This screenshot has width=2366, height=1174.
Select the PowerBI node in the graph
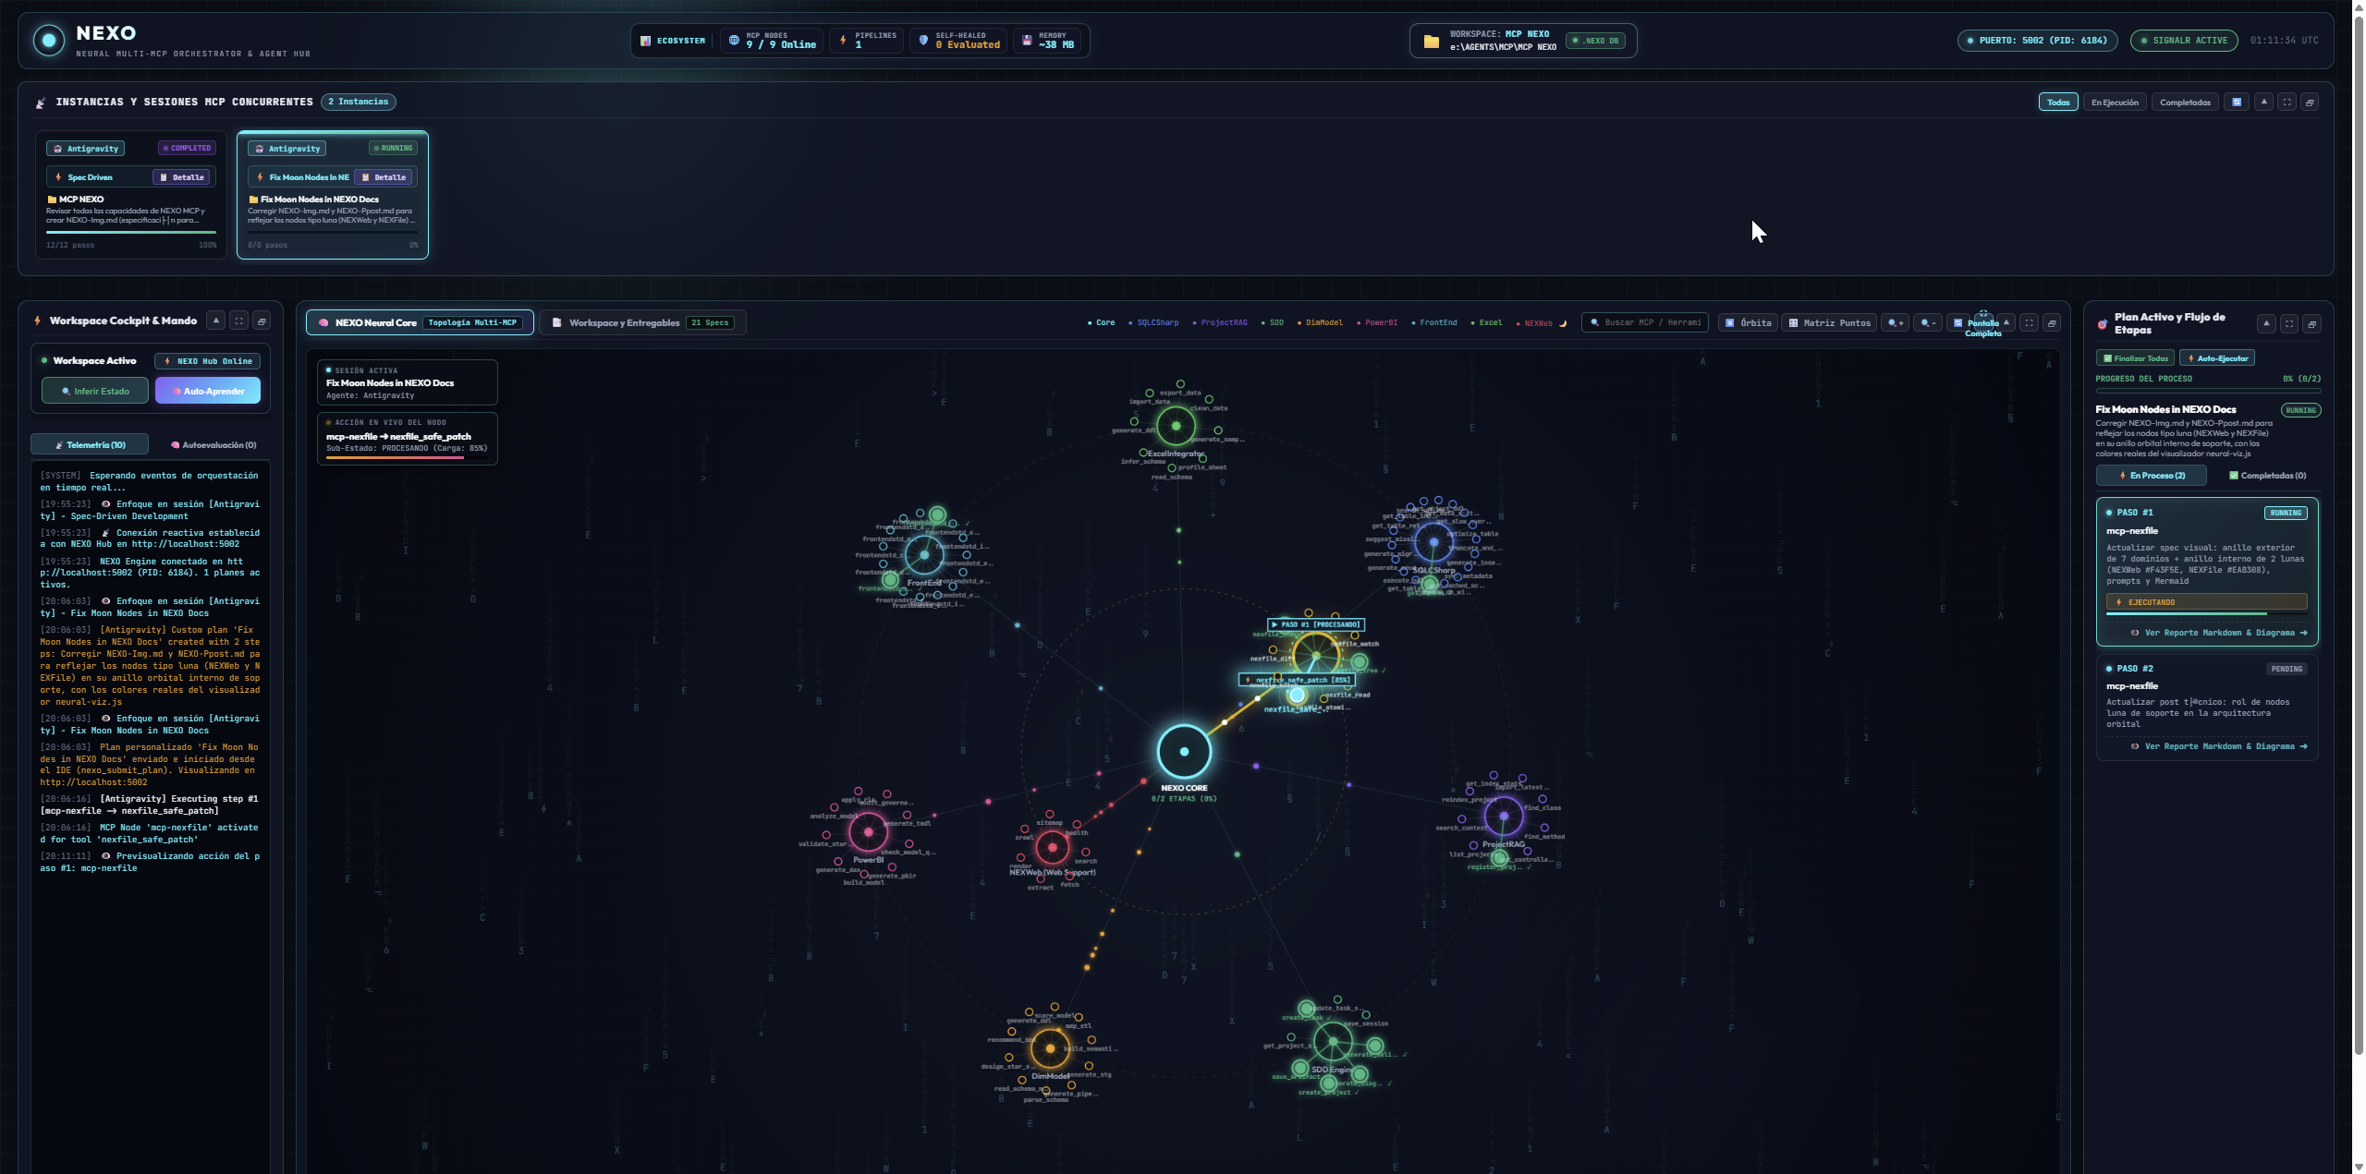pyautogui.click(x=868, y=832)
